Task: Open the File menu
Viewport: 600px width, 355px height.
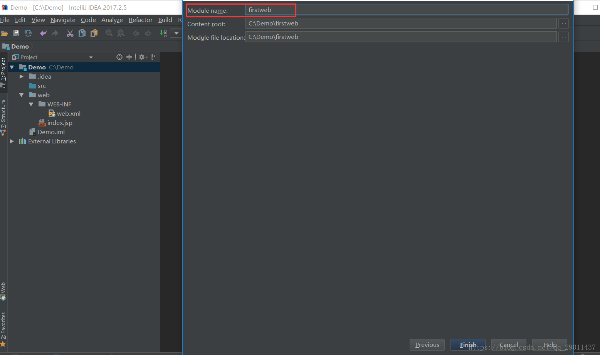Action: (5, 20)
